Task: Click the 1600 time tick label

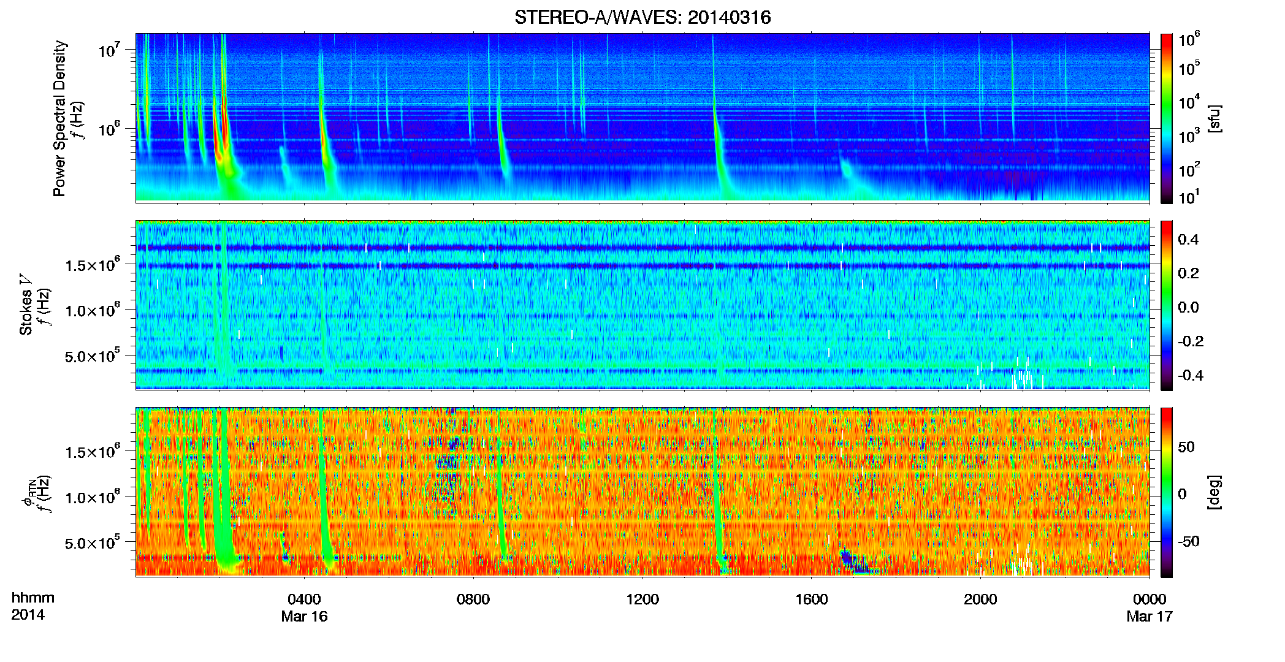Action: pyautogui.click(x=812, y=599)
